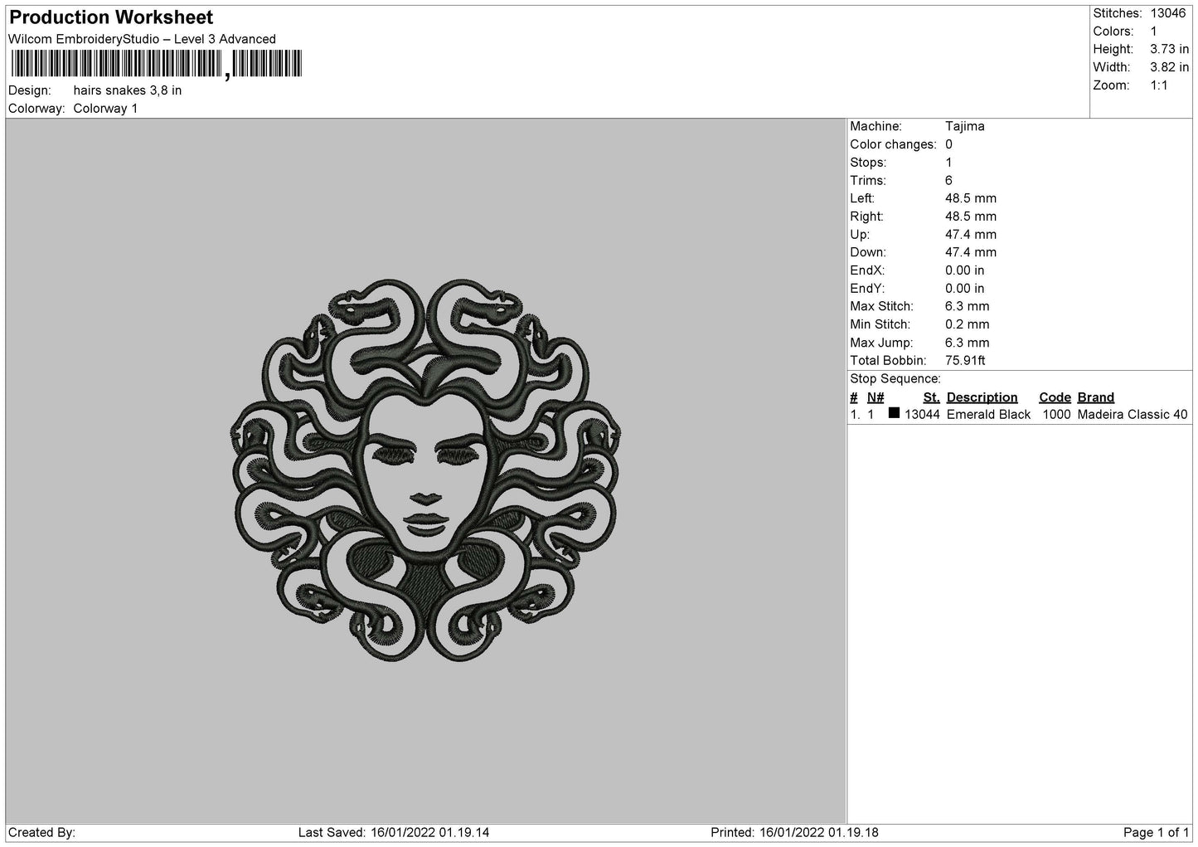1198x847 pixels.
Task: Click the Stitches value 13046
Action: [1168, 13]
